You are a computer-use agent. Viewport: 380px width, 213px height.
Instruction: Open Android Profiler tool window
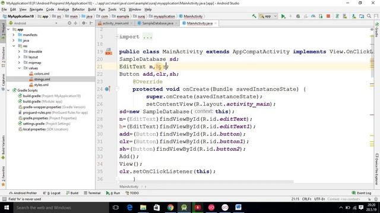coord(23,193)
